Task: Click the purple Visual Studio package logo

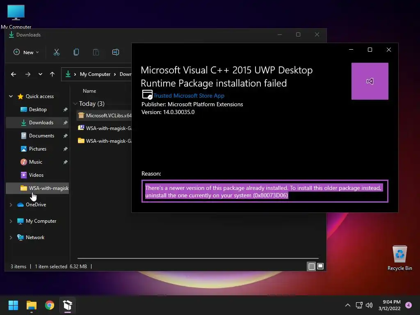Action: [370, 81]
